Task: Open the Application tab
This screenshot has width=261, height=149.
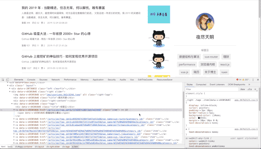Action: click(98, 80)
